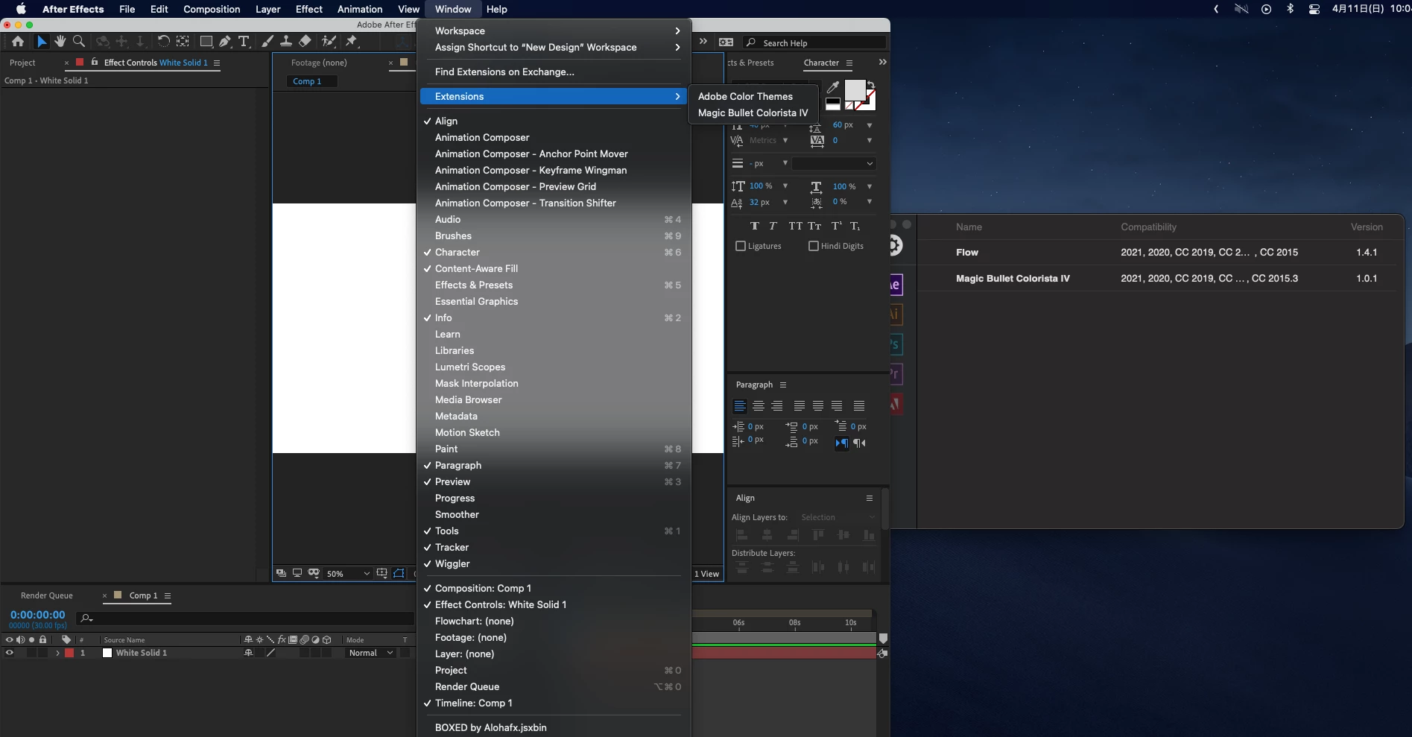
Task: Select the Flow row in extension list
Action: (1158, 252)
